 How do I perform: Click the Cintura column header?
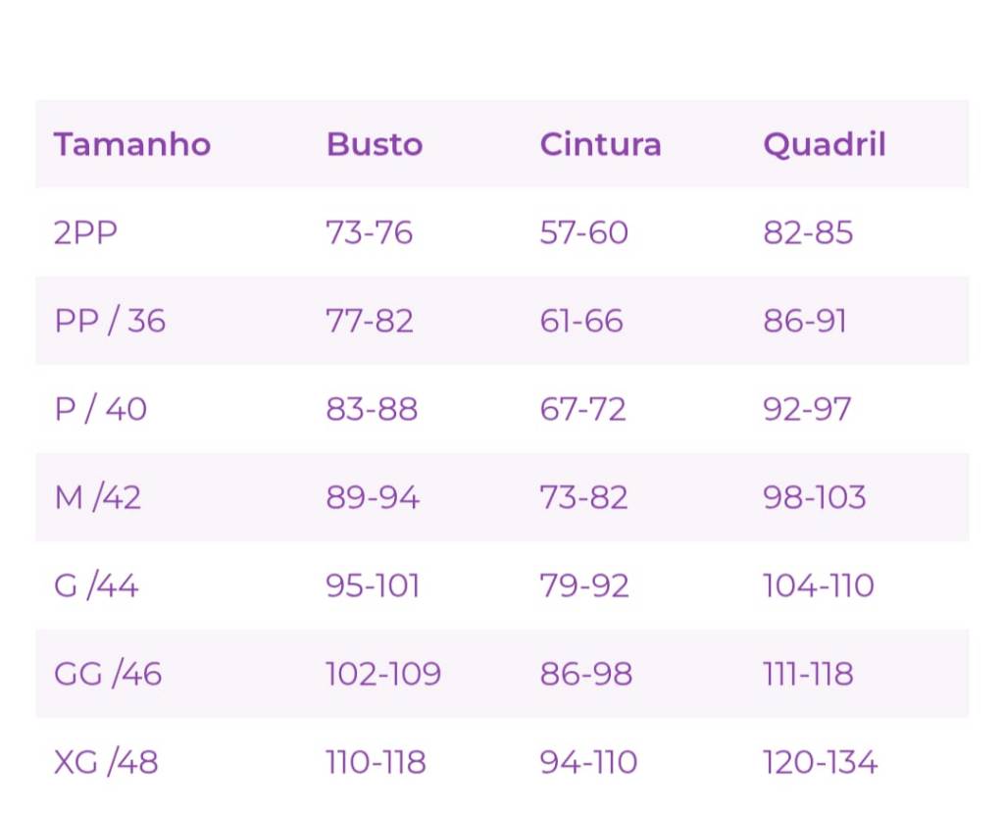click(x=600, y=144)
